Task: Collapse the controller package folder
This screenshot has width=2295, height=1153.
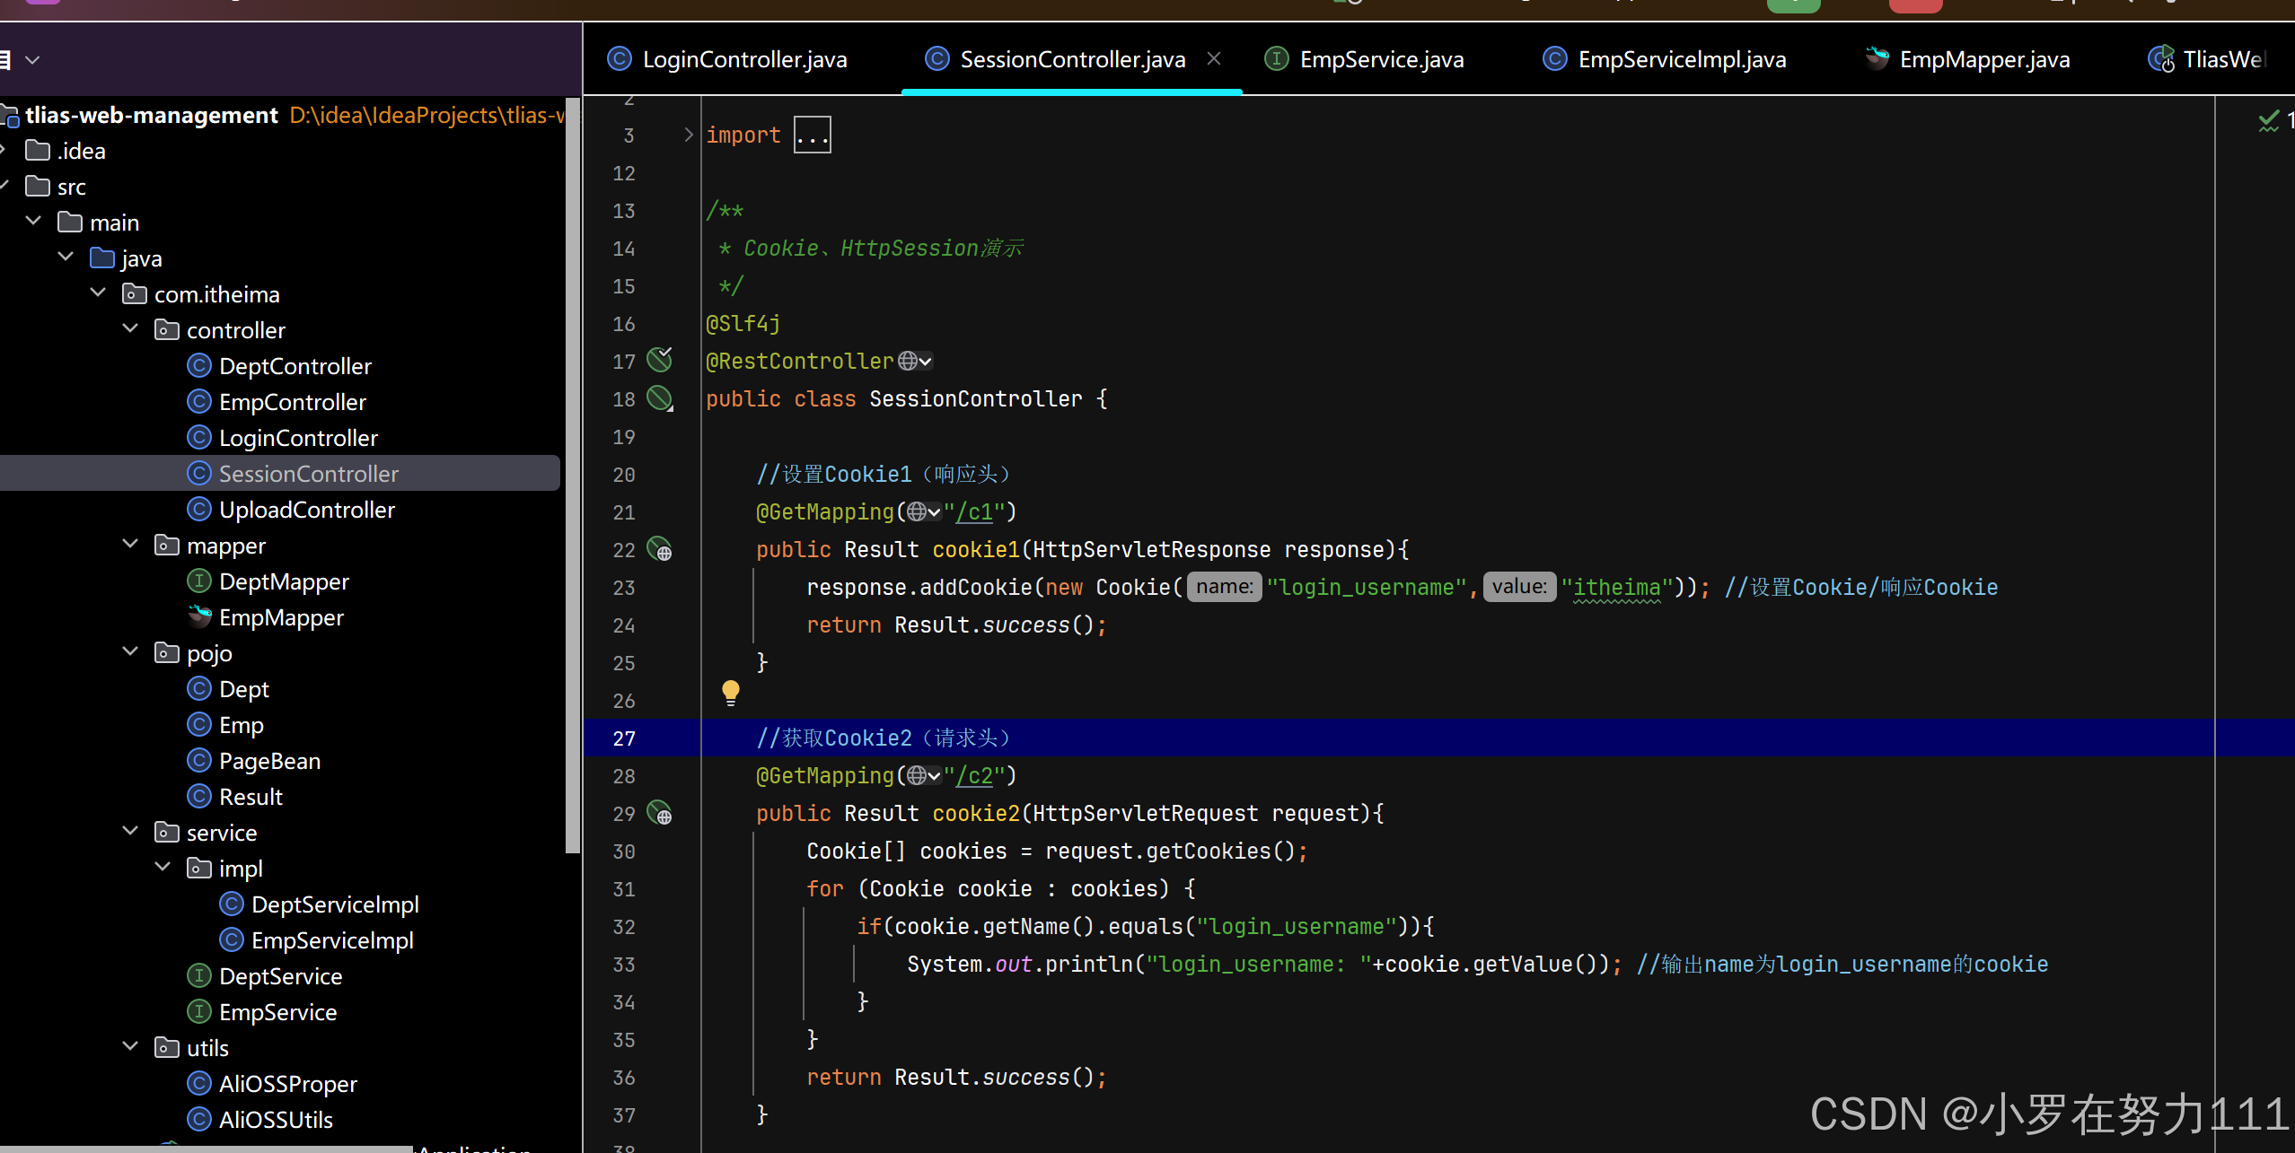Action: coord(130,329)
